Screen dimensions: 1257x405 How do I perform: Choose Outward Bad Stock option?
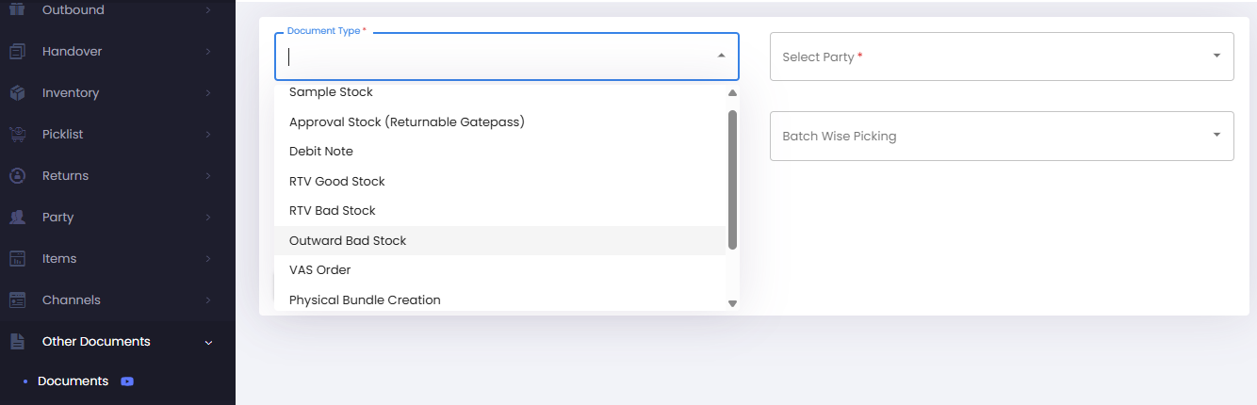coord(500,240)
